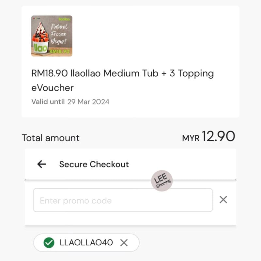
Task: Click the MYR 12.90 total price
Action: 209,136
